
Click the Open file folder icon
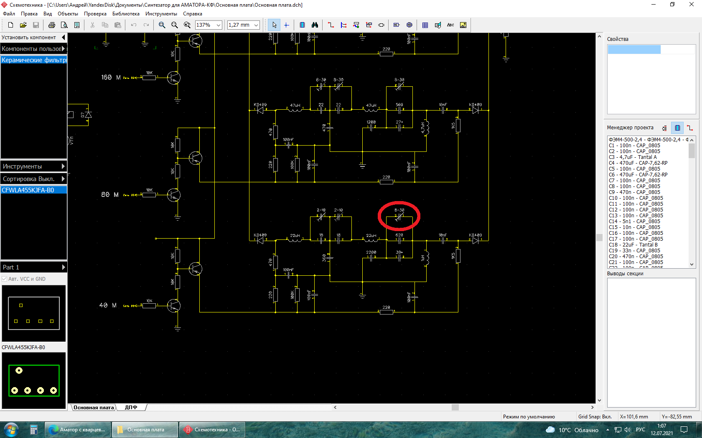tap(23, 25)
